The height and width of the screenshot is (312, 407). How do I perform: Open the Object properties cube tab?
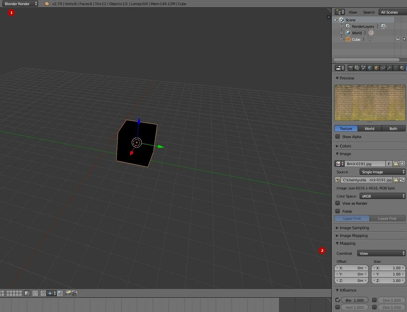(376, 68)
